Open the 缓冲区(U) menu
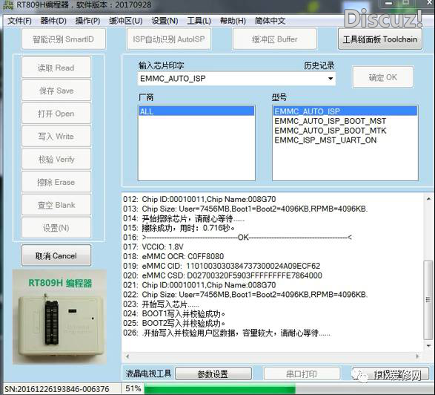Image resolution: width=435 pixels, height=395 pixels. coord(126,21)
